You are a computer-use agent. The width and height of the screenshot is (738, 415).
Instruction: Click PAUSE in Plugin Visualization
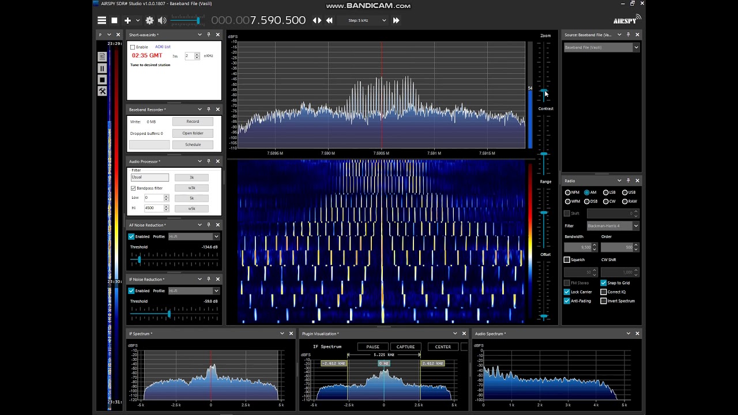point(372,347)
